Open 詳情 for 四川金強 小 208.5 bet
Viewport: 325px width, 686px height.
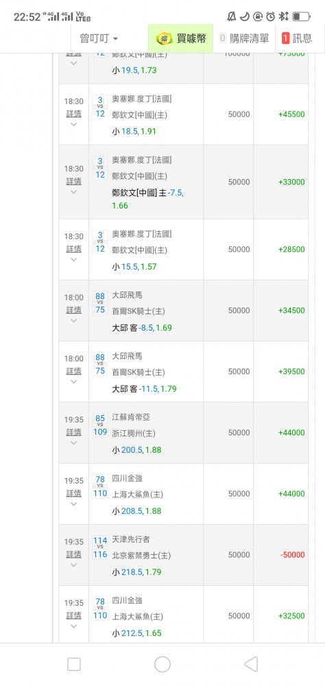73,493
